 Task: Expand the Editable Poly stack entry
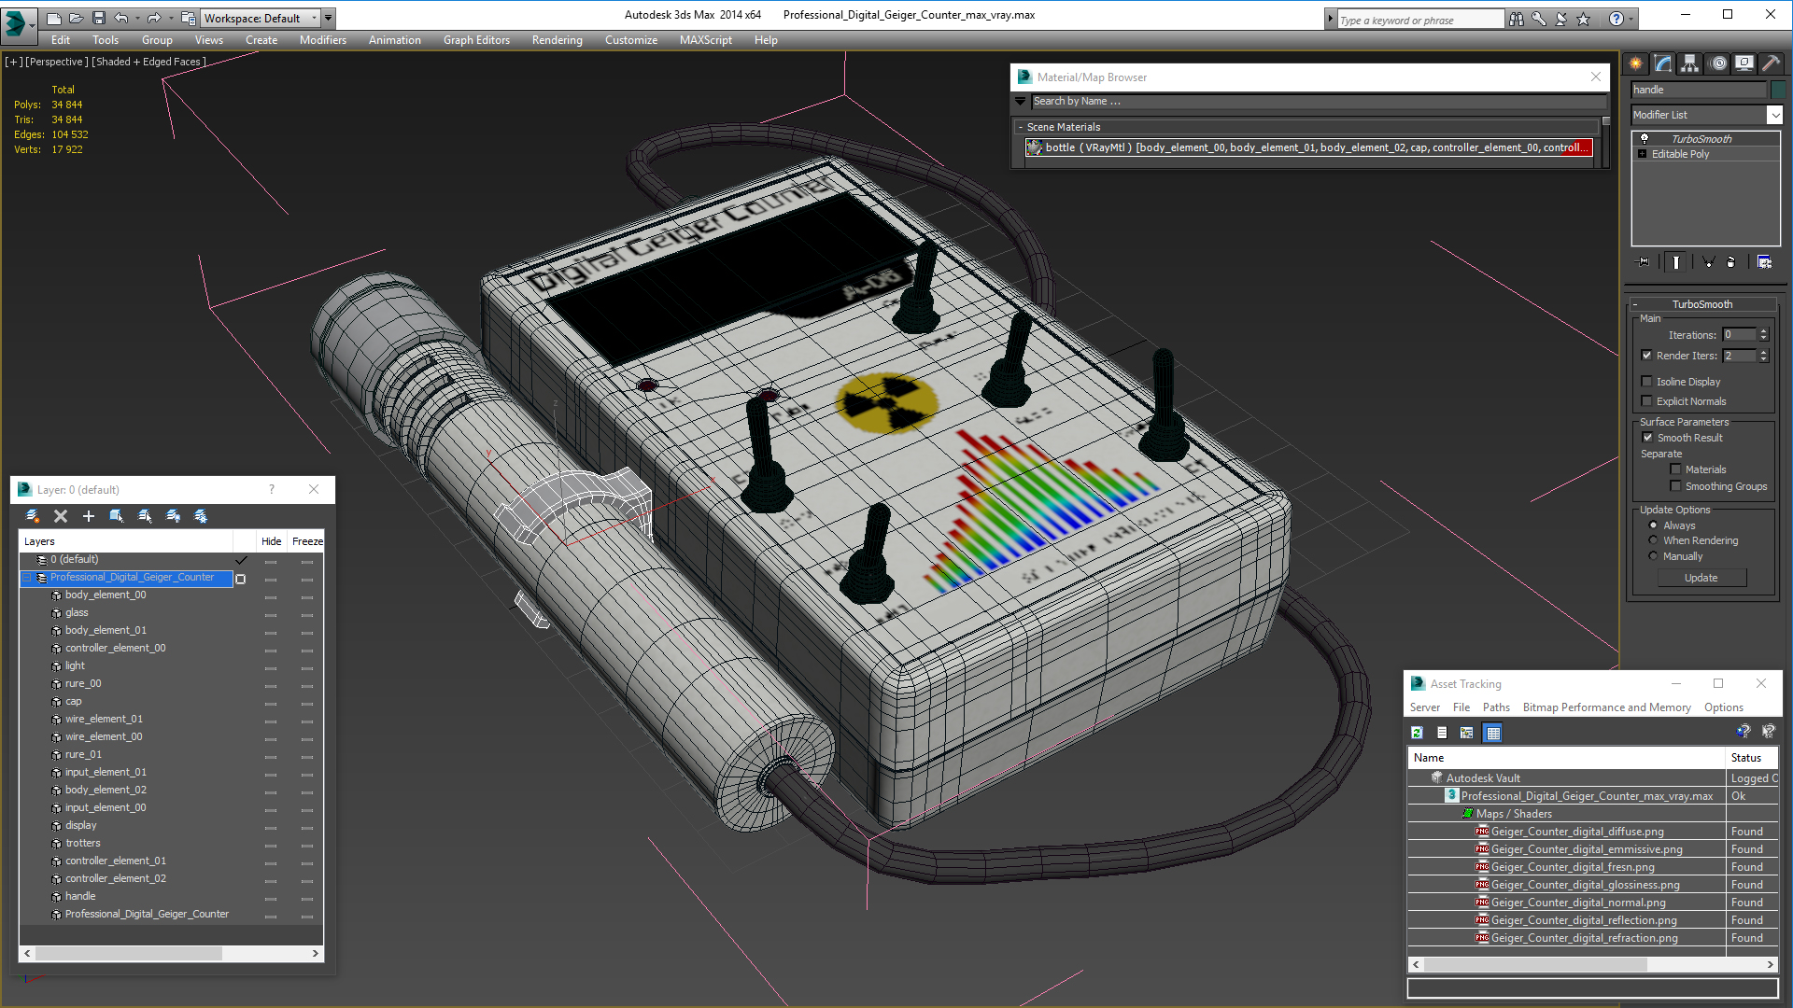click(x=1643, y=154)
